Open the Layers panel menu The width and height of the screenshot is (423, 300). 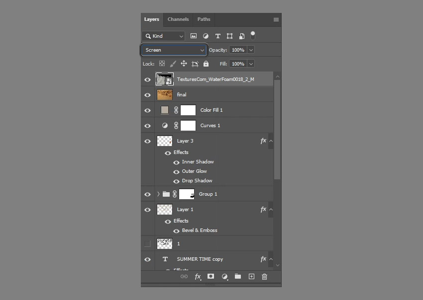point(276,19)
